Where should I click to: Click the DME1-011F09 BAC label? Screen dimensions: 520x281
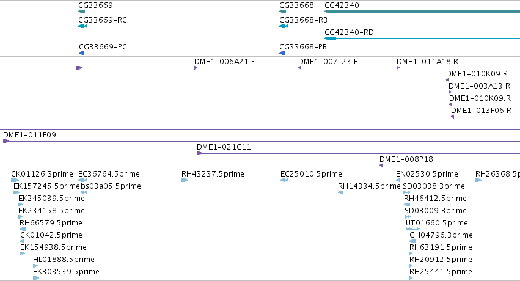point(29,135)
